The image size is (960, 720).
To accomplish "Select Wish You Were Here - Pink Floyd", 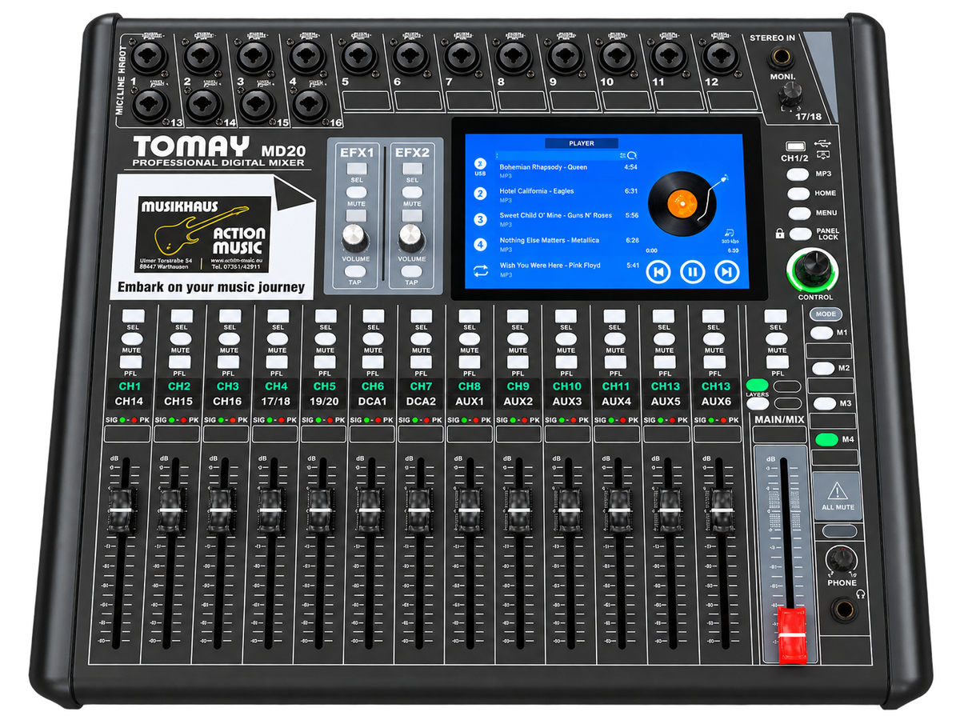I will [568, 268].
